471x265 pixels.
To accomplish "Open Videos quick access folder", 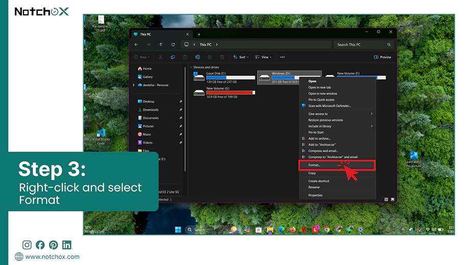I will pos(145,142).
